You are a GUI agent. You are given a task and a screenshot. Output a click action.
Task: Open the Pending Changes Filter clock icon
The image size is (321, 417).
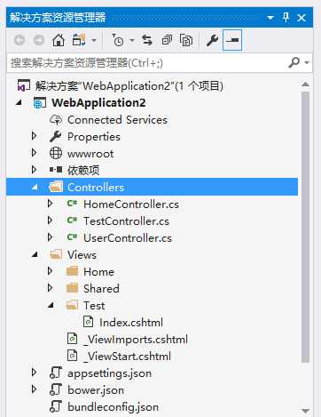coord(118,40)
